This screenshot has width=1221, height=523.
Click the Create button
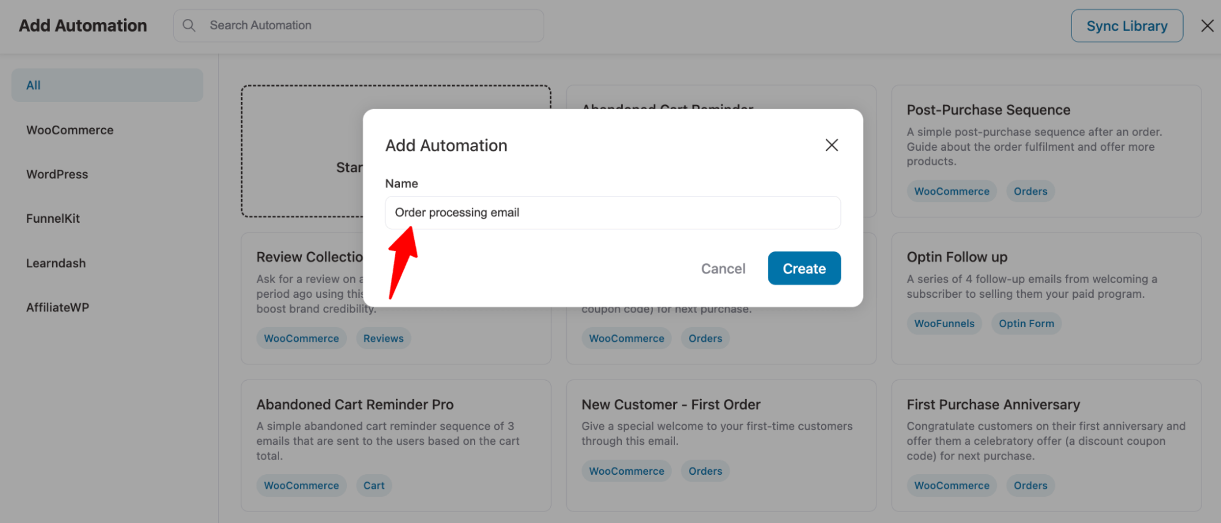(x=804, y=269)
